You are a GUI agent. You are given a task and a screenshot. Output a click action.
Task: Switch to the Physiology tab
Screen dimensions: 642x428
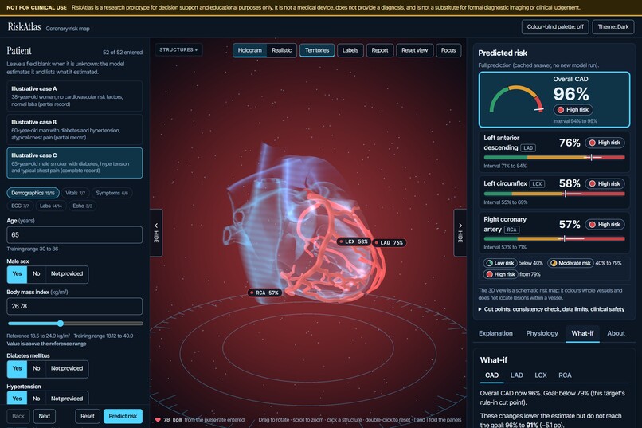(x=542, y=333)
